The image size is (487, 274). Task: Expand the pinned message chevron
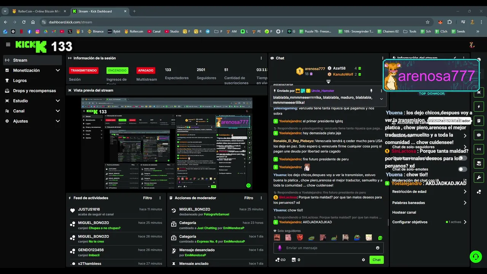[x=381, y=99]
